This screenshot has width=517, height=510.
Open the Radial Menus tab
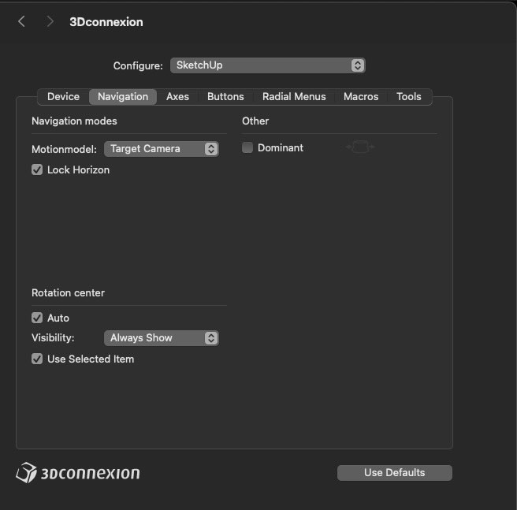click(294, 97)
